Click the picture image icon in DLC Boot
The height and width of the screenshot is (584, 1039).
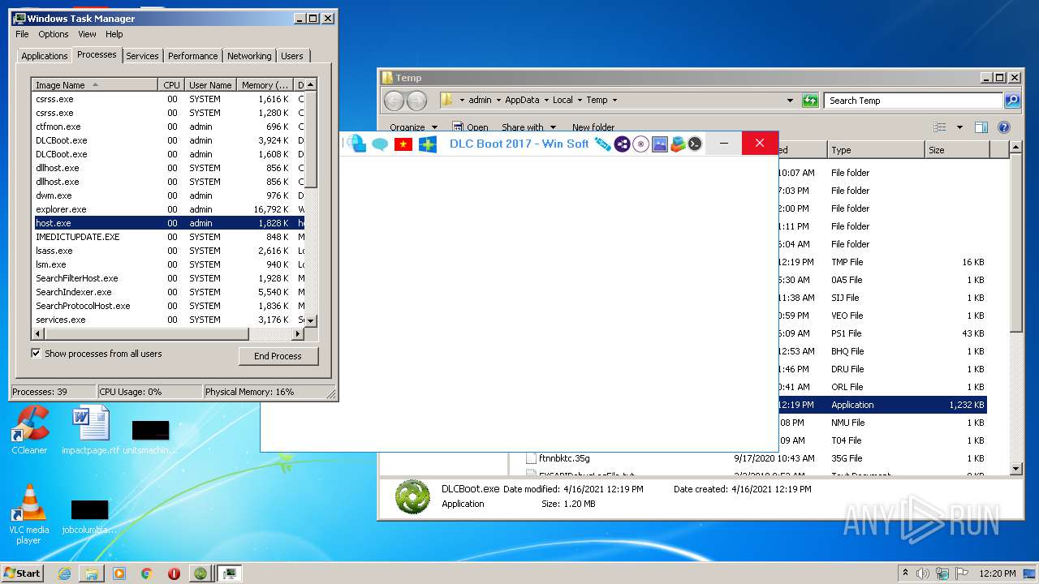pos(659,144)
